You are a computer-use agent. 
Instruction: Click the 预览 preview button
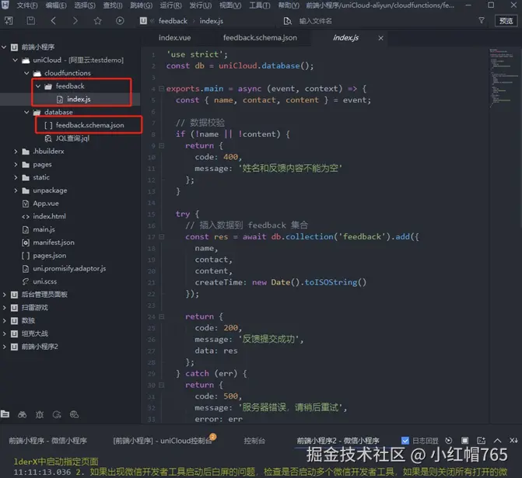(x=506, y=21)
